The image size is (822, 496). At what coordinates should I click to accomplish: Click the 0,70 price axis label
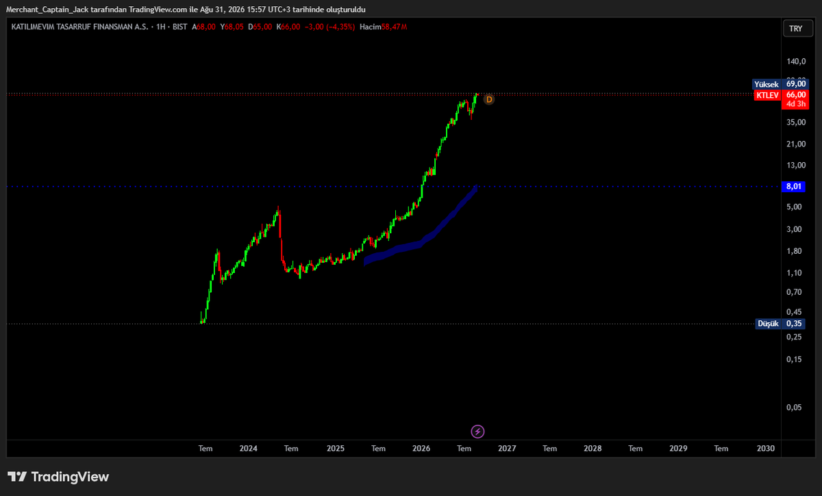[x=795, y=292]
